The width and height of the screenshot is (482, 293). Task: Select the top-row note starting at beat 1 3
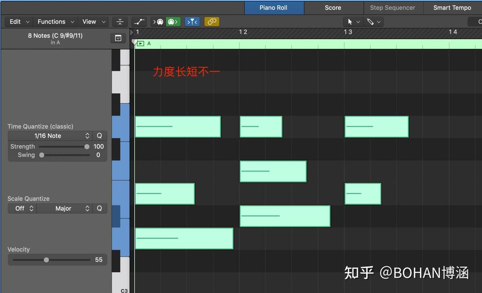click(376, 126)
